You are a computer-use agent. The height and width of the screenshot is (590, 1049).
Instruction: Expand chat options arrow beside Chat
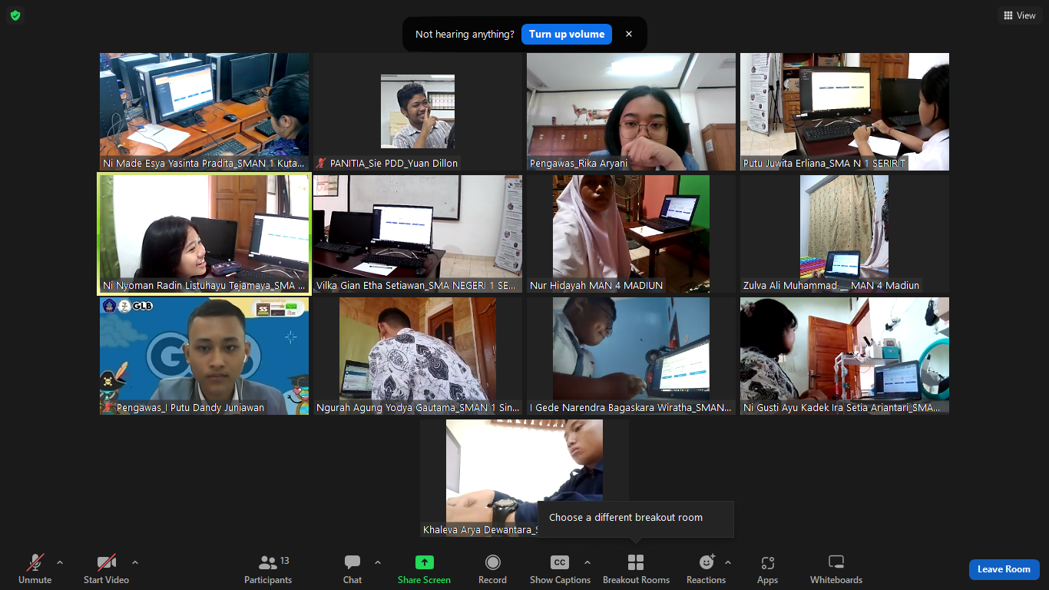pyautogui.click(x=378, y=562)
